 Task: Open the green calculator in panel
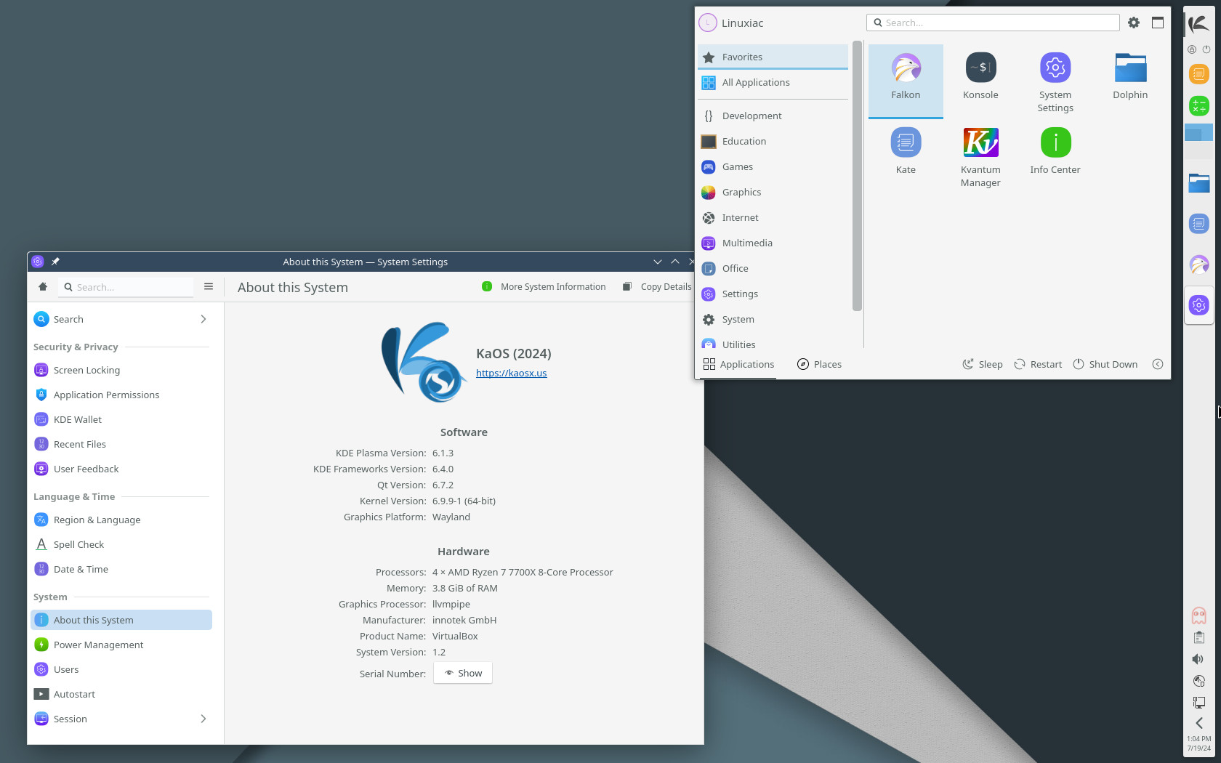[1199, 106]
